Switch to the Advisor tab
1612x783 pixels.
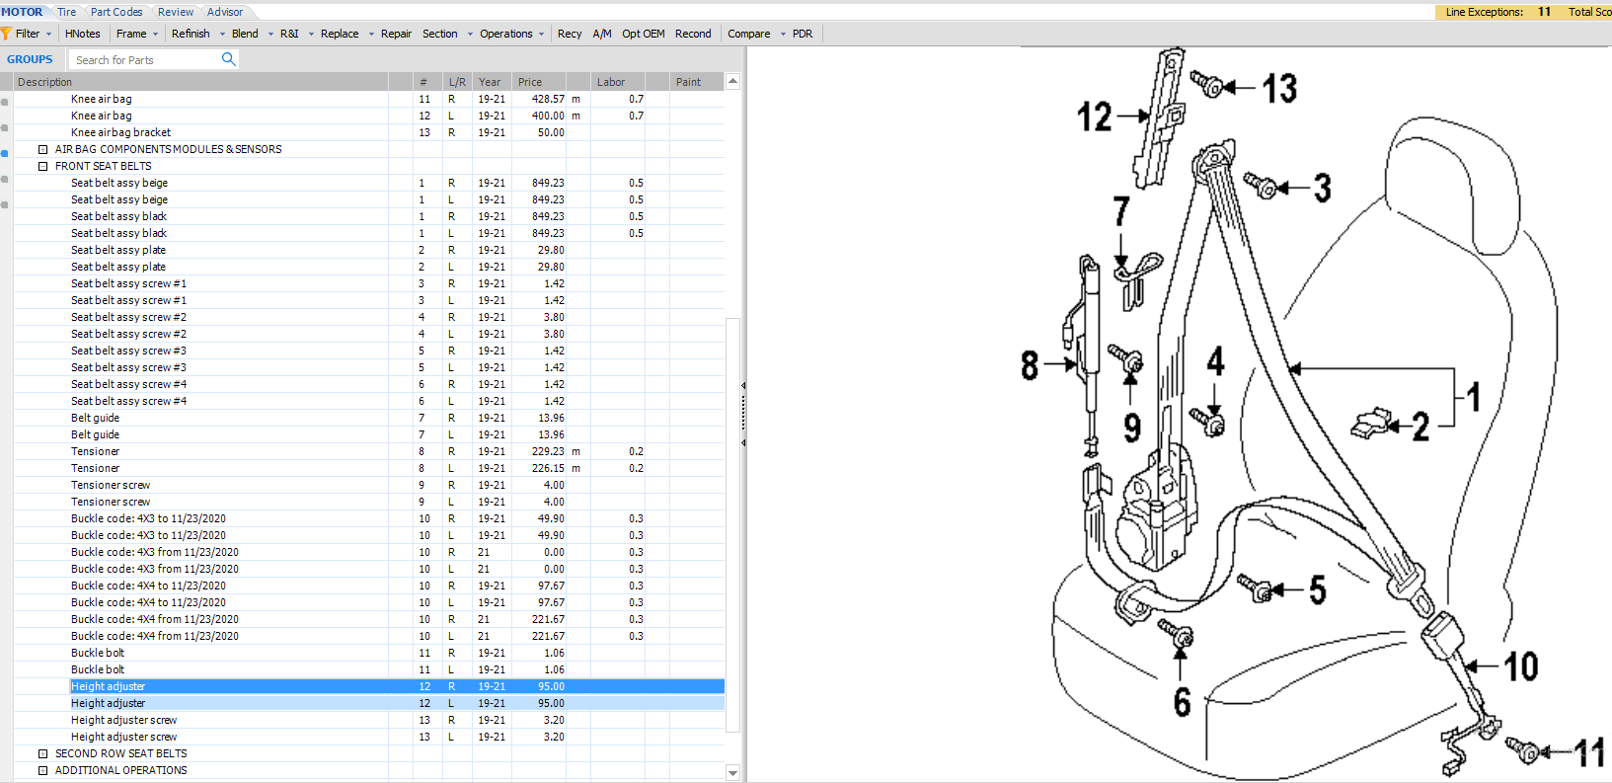[225, 12]
